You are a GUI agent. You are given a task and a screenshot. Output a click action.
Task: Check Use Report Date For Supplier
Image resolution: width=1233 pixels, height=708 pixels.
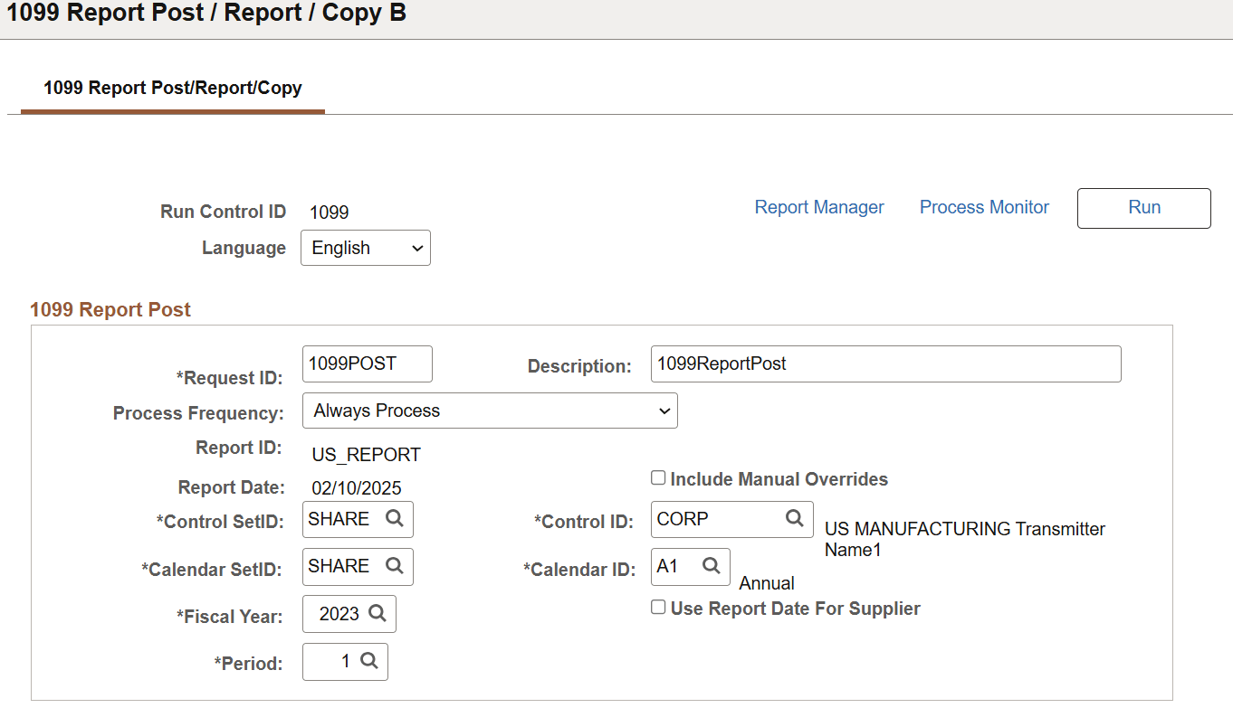coord(658,607)
